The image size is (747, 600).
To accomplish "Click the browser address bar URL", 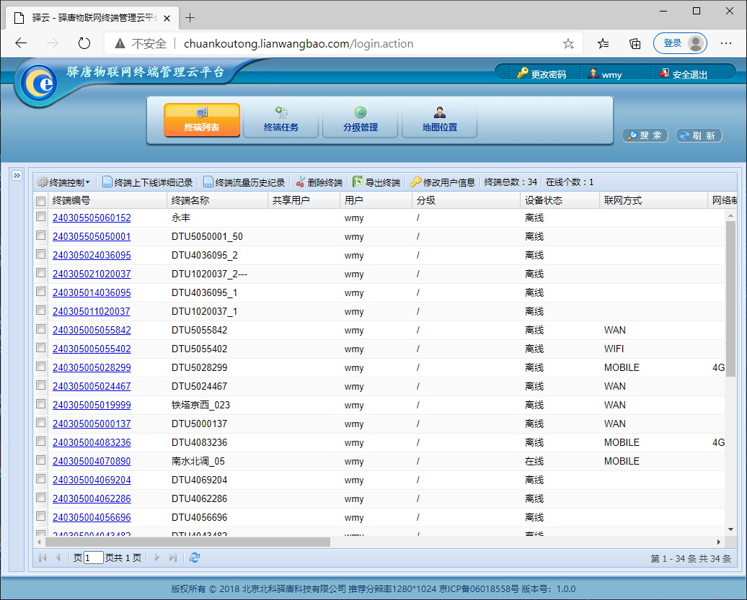I will coord(299,44).
